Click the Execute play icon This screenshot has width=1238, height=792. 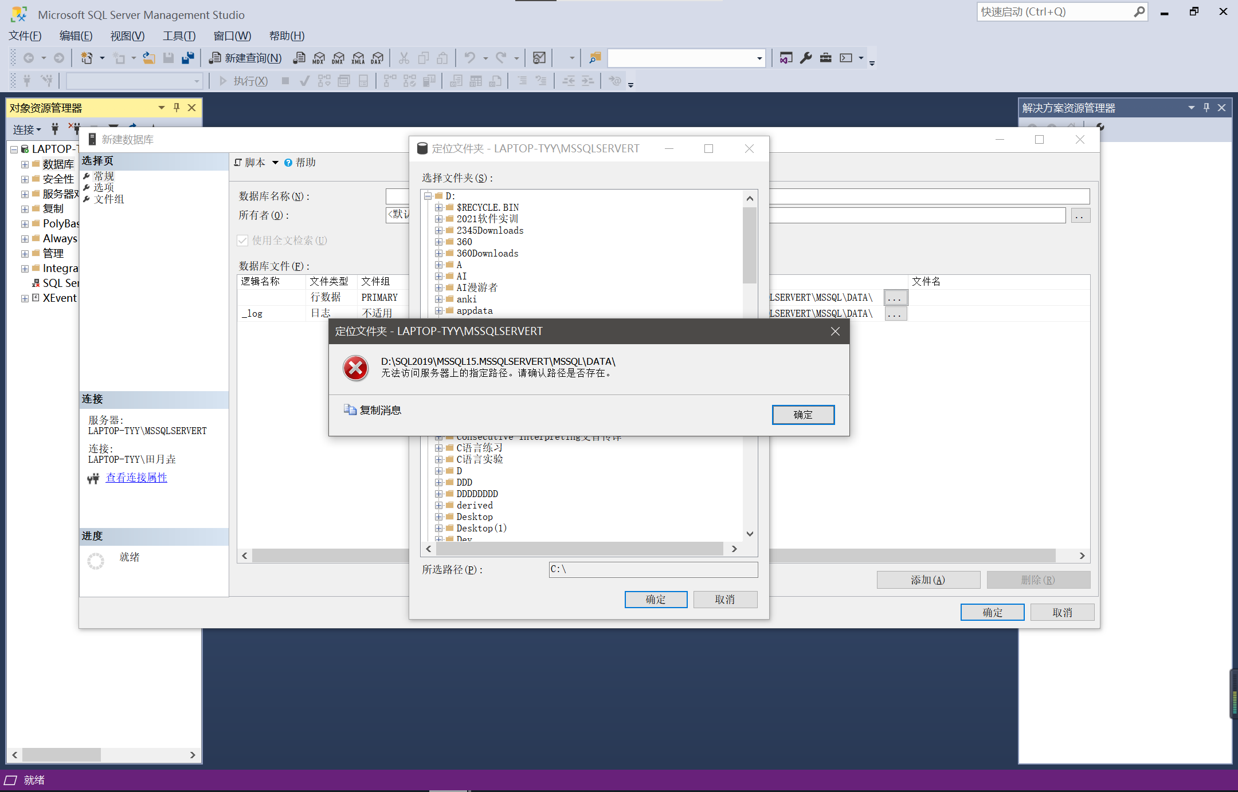pyautogui.click(x=223, y=81)
